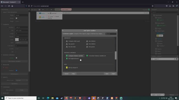Collapse the Layouts folder in project
Screen dimensions: 179x100
154,18
